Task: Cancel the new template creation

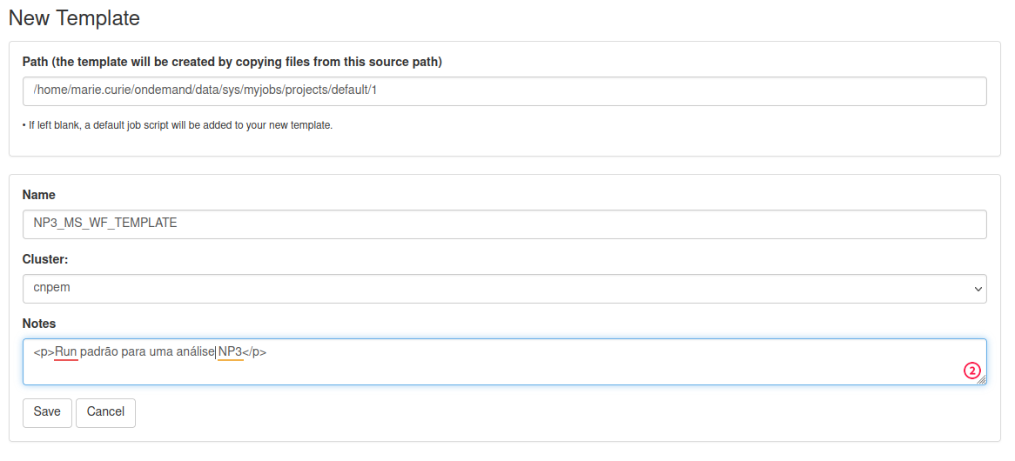Action: pos(105,412)
